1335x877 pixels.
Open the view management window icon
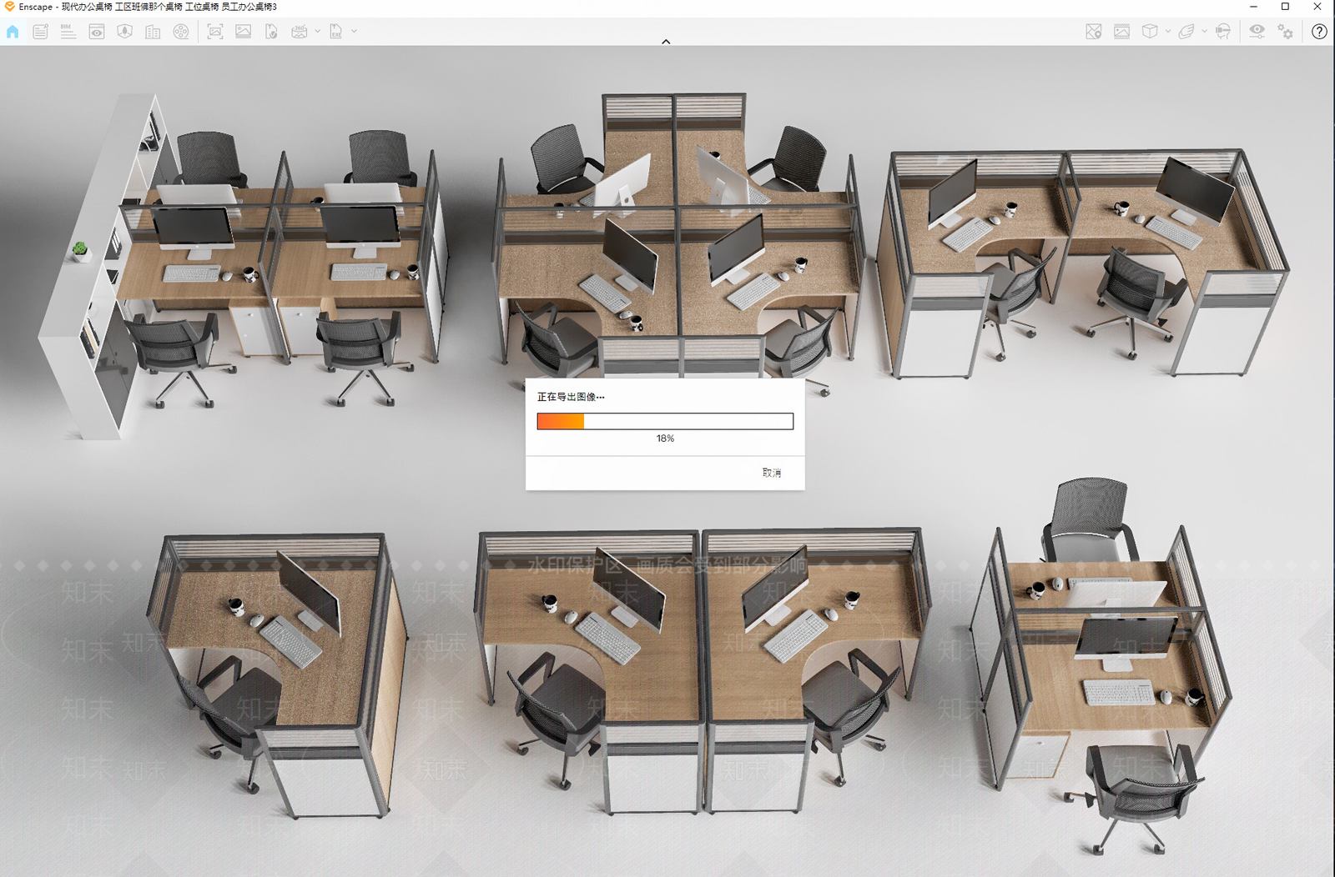(x=97, y=32)
